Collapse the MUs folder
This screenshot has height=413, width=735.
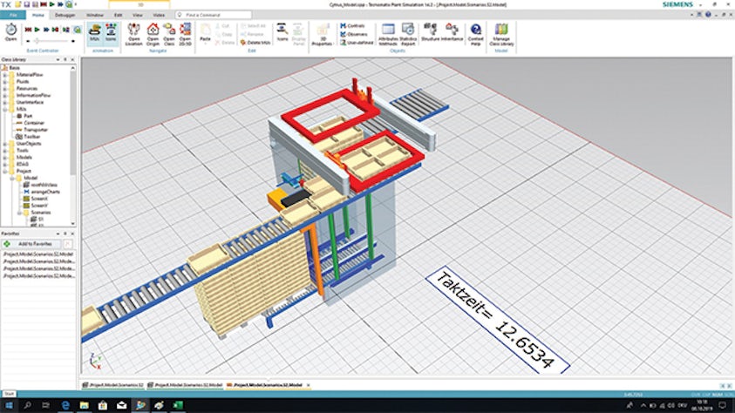pyautogui.click(x=4, y=109)
